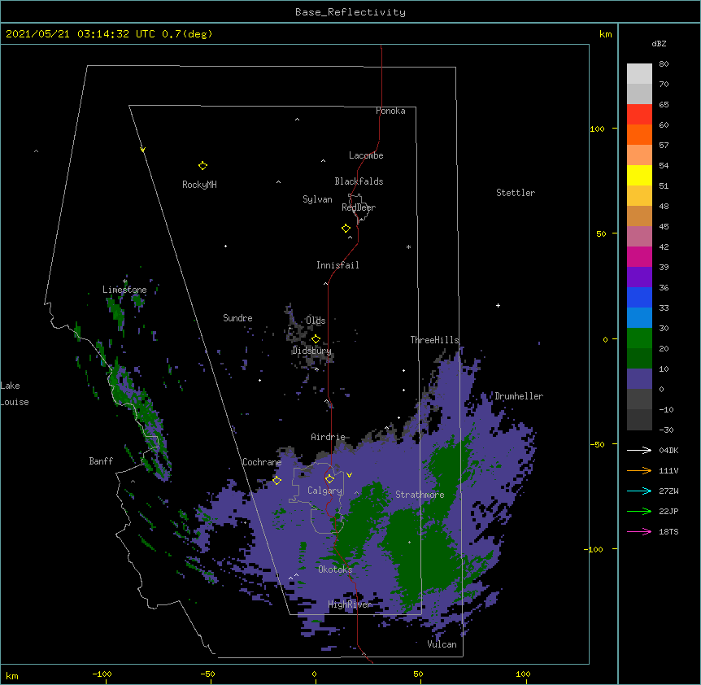The width and height of the screenshot is (701, 685).
Task: Click the white 04DK arrow in legend
Action: [639, 450]
